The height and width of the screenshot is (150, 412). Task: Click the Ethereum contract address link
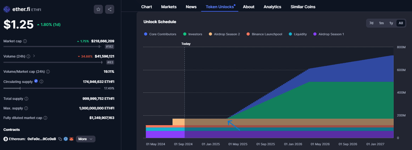(42, 139)
